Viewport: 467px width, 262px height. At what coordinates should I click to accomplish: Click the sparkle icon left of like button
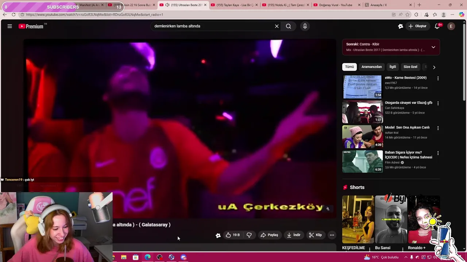(218, 235)
